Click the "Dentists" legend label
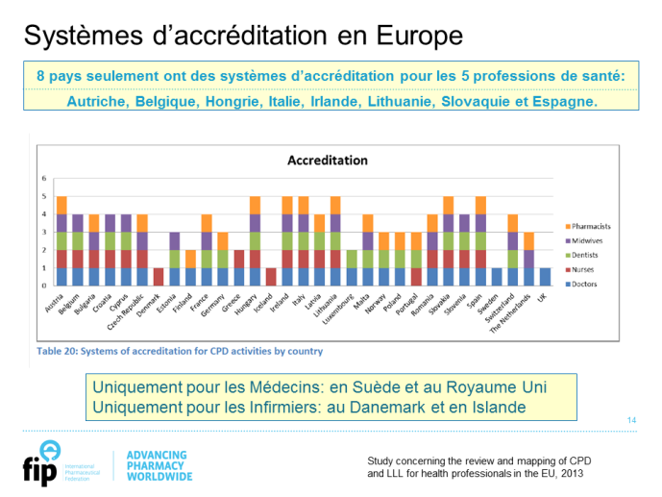662x497 pixels. 585,256
